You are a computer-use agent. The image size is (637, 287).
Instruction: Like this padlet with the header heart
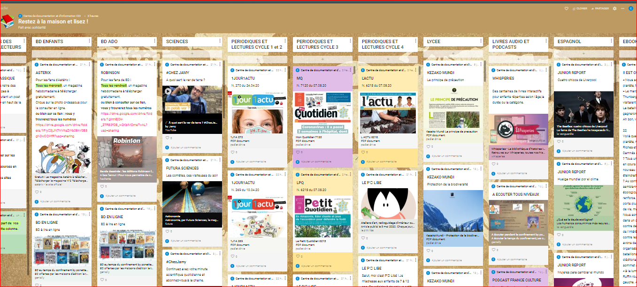567,8
